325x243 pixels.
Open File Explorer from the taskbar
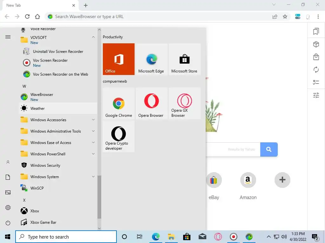[171, 237]
